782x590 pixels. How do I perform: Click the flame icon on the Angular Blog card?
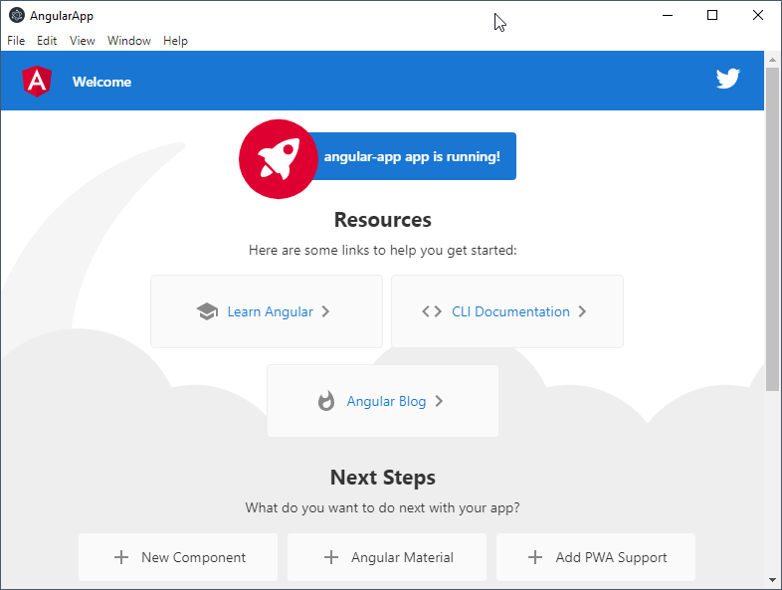(326, 401)
